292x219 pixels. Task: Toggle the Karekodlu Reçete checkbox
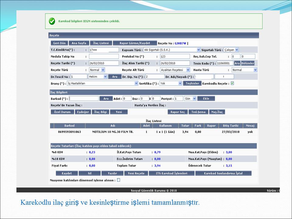point(232,83)
